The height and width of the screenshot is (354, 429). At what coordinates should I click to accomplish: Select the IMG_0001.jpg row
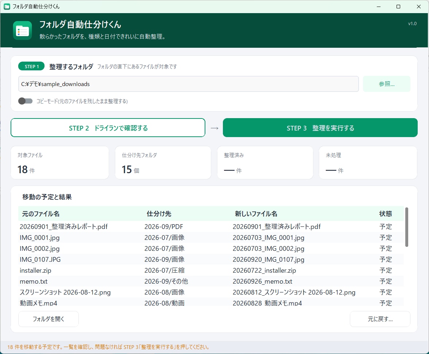point(211,238)
